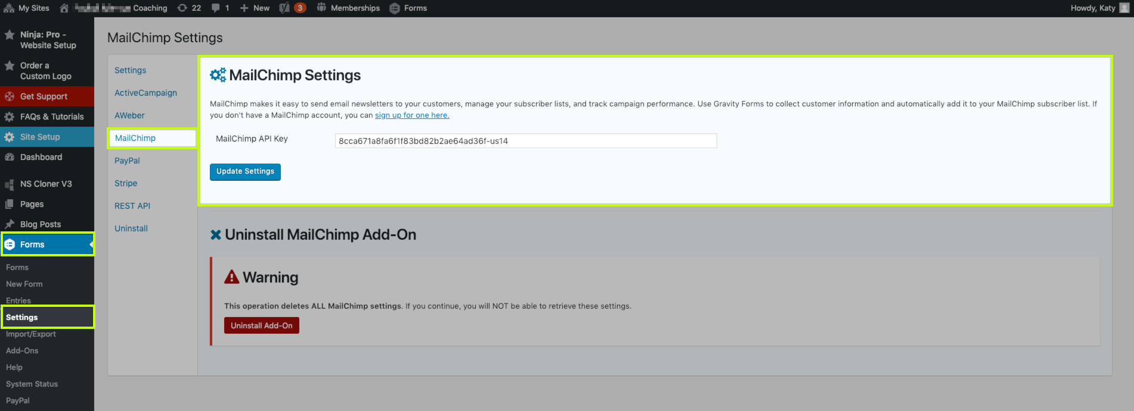Click star icon beside Order a Custom Logo
This screenshot has width=1134, height=411.
click(10, 65)
